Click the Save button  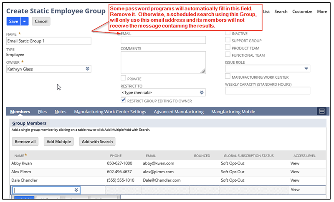(13, 21)
